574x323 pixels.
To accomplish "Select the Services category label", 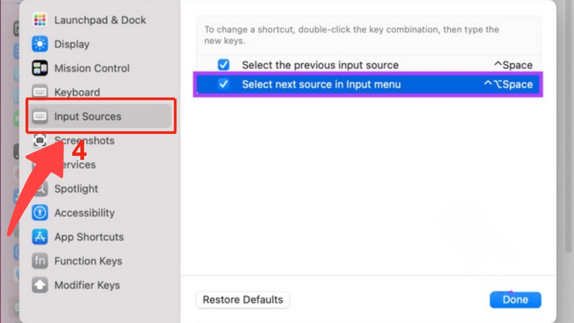I will click(x=81, y=165).
